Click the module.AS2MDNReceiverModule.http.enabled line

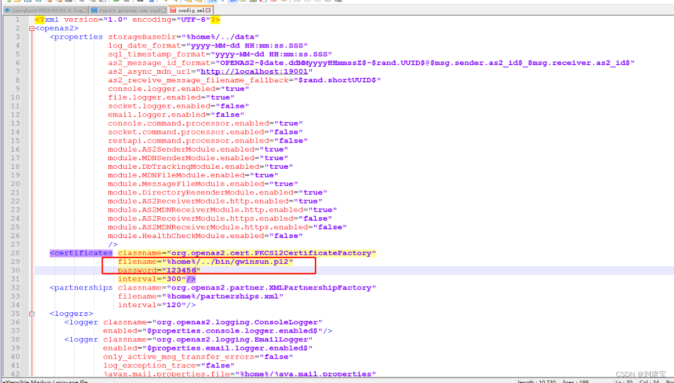click(x=222, y=210)
